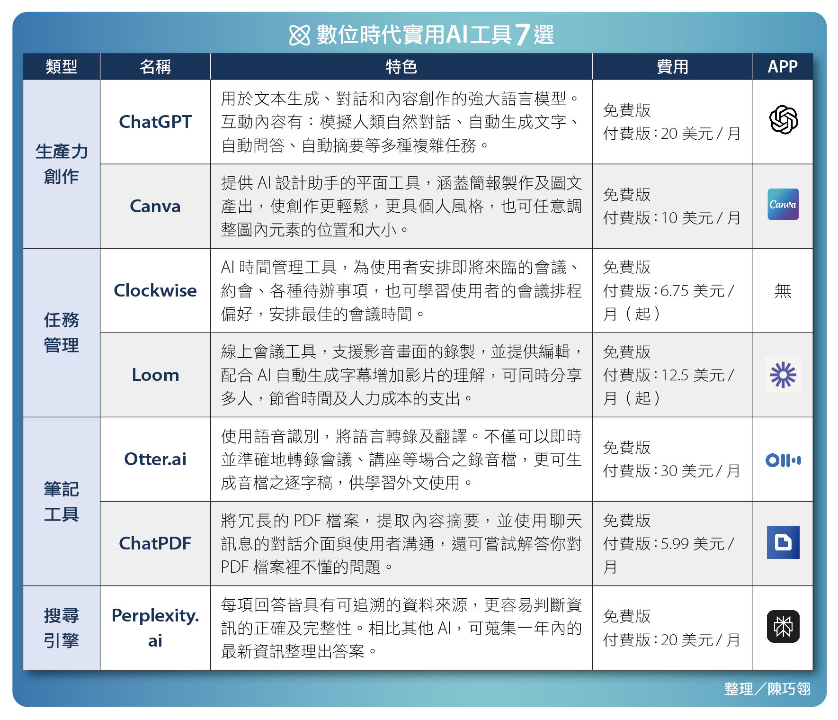The width and height of the screenshot is (838, 720).
Task: Click the 名稱 column header
Action: [x=155, y=66]
